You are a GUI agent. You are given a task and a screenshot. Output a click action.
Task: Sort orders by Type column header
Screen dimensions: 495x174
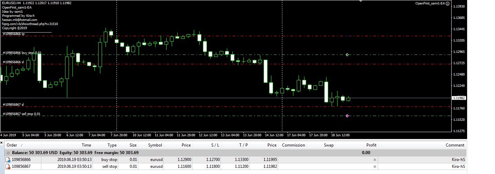coord(112,145)
